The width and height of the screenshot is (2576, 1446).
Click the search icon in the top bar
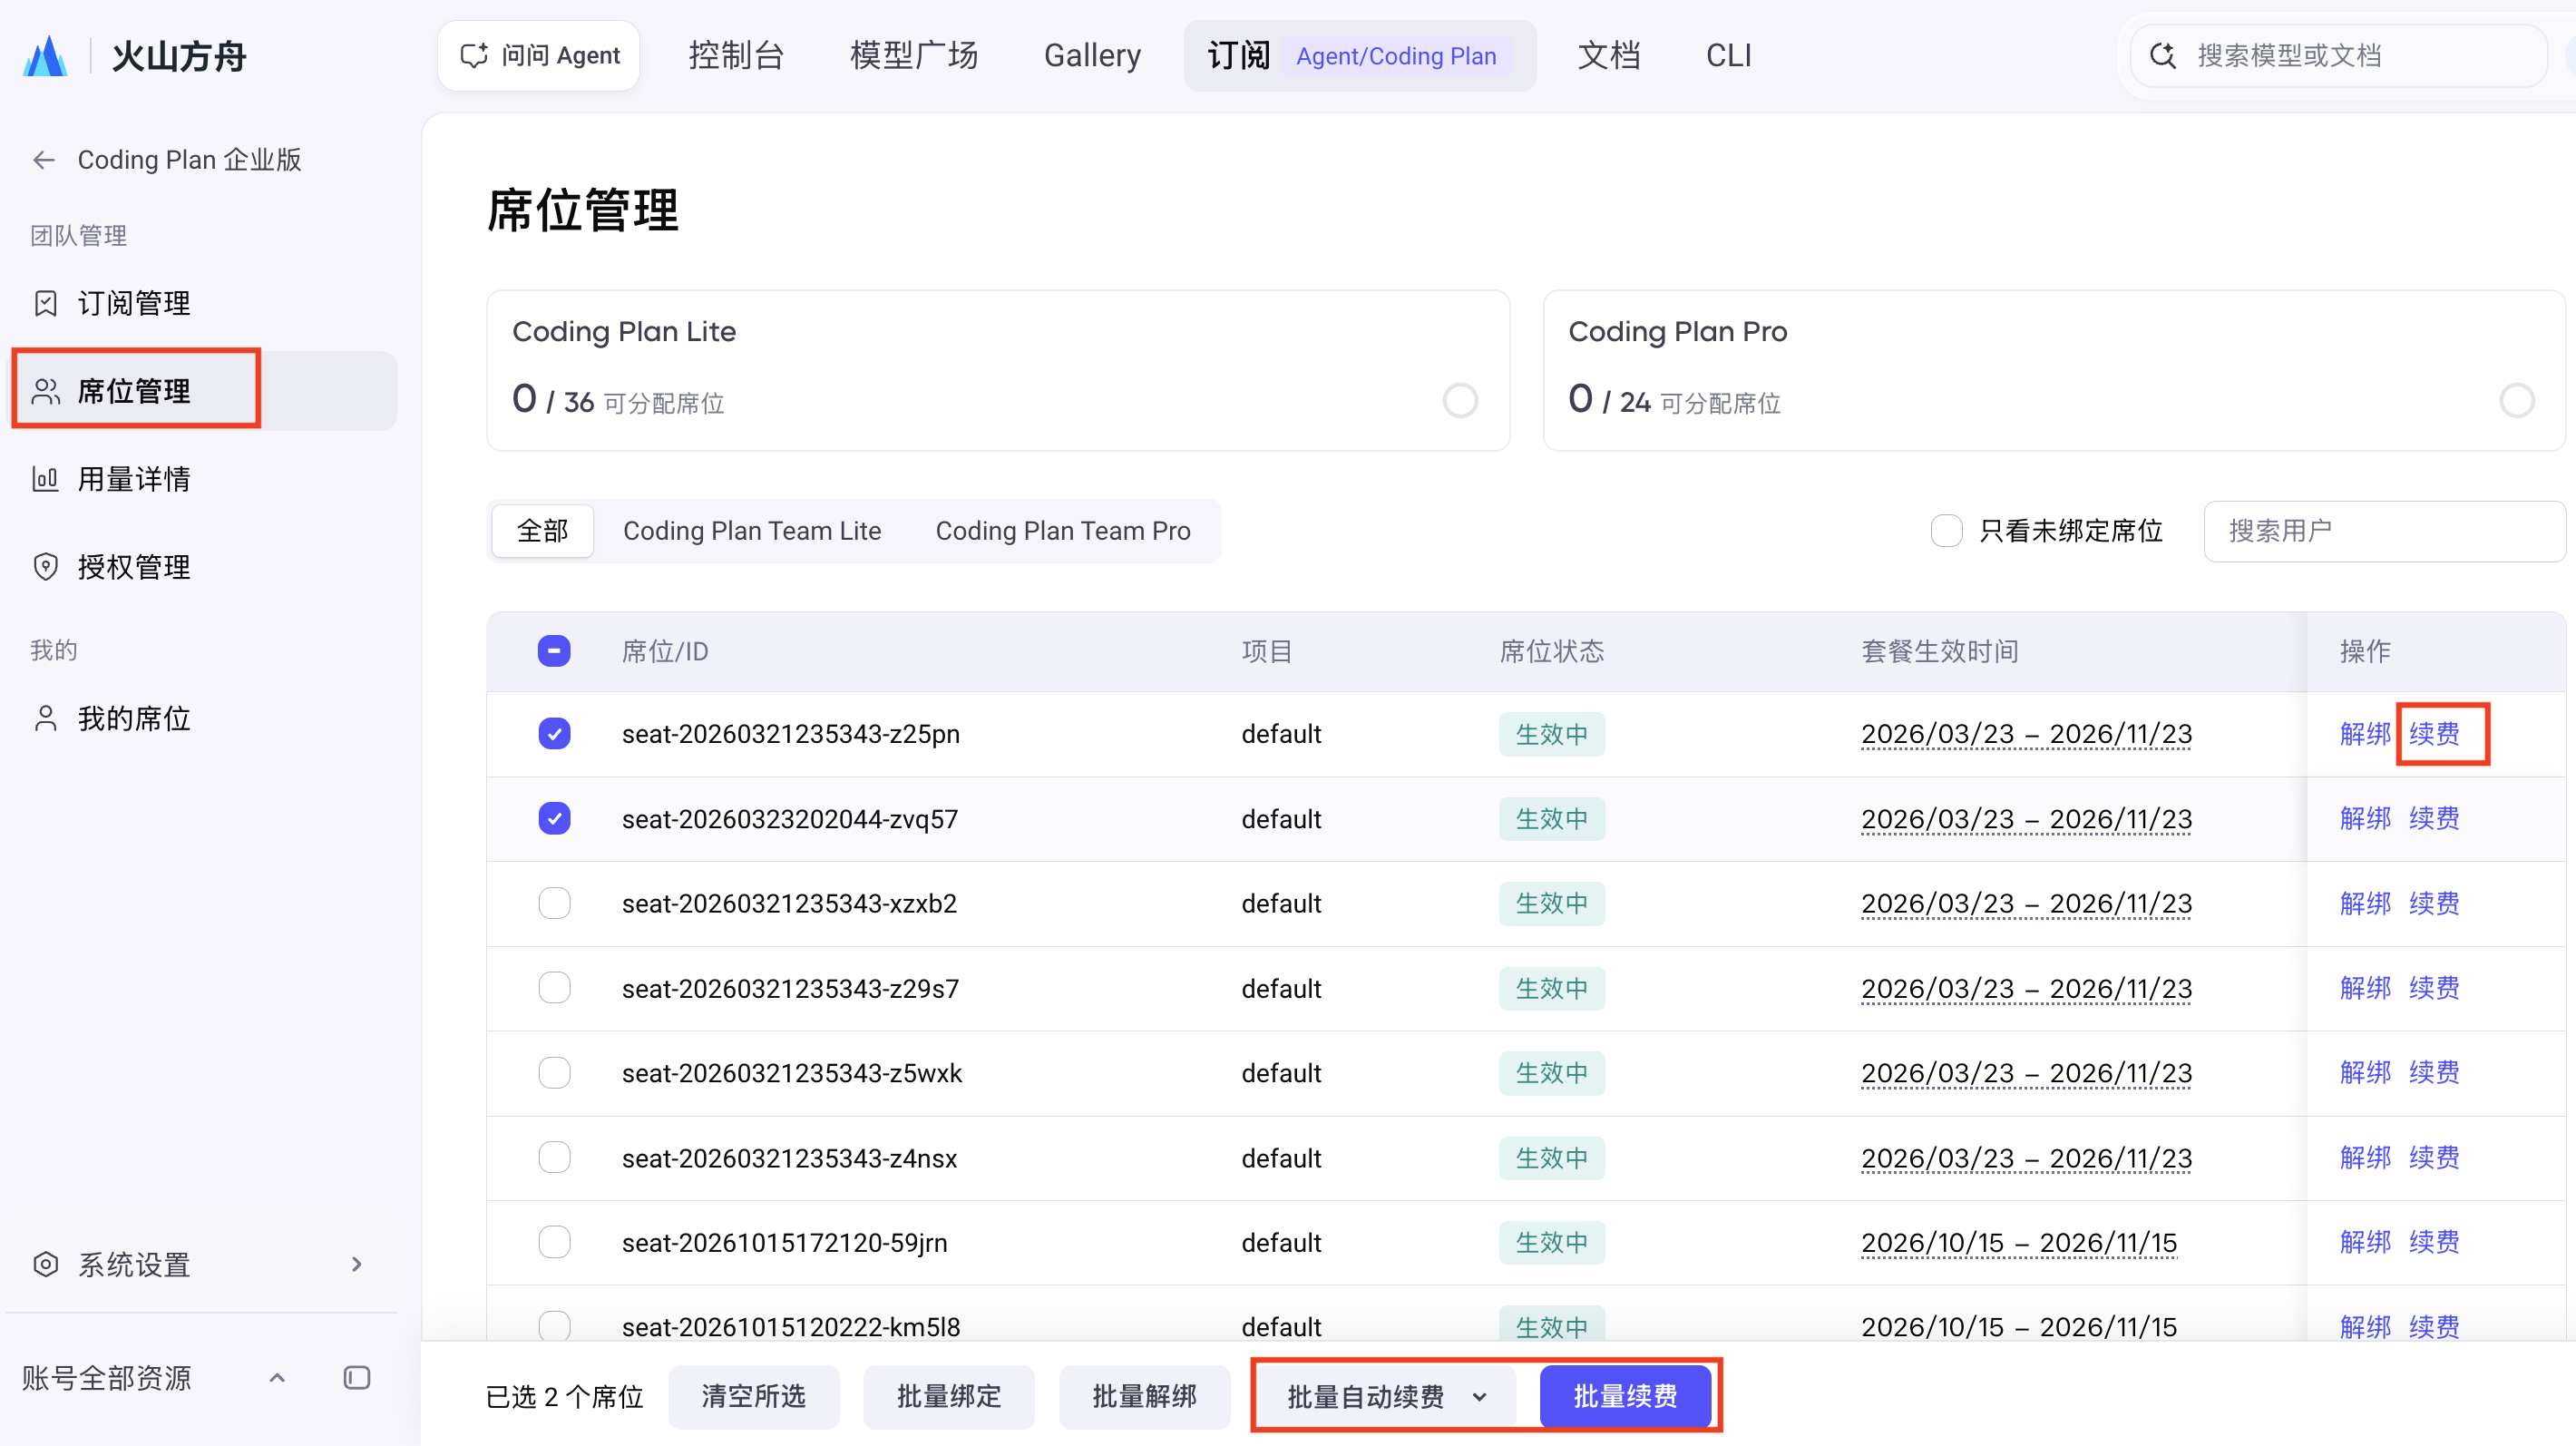2163,56
